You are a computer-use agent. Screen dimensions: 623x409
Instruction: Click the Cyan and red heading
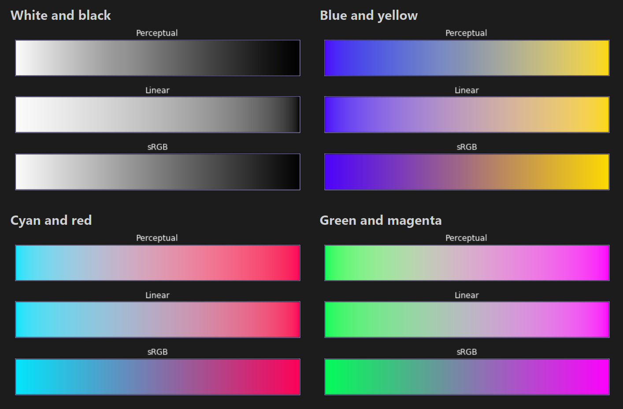[51, 220]
